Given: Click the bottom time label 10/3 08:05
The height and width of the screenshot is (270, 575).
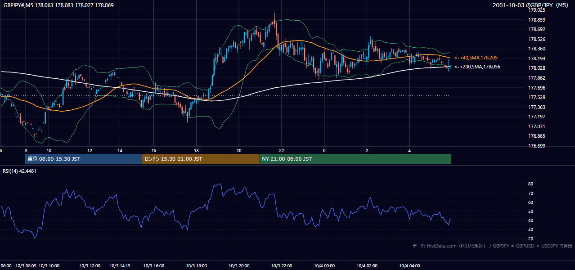Looking at the screenshot, I should tap(26, 265).
